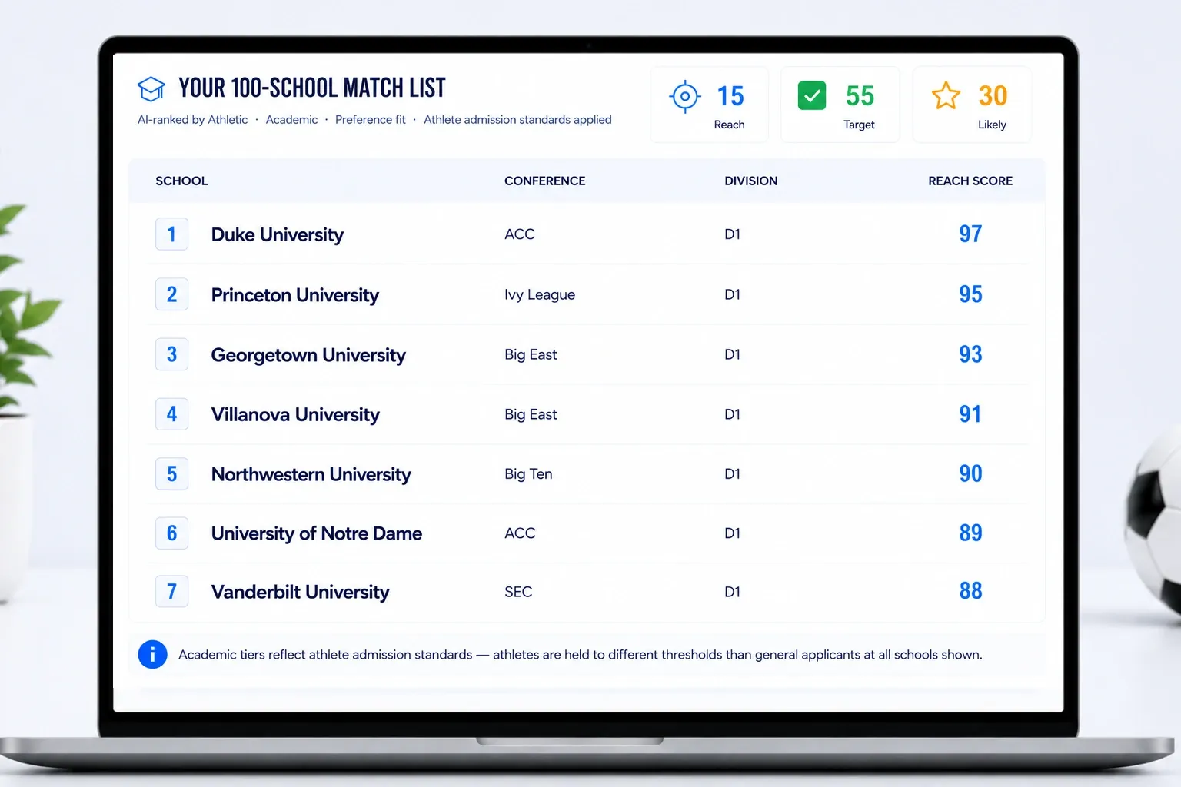Click the blue info icon in footer note

click(x=152, y=655)
